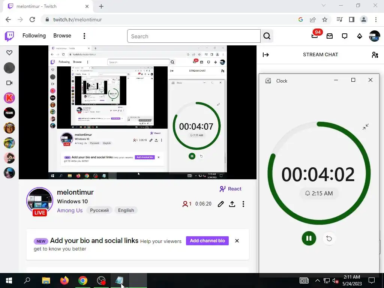Pause the Clock timer
Image resolution: width=384 pixels, height=288 pixels.
point(309,238)
